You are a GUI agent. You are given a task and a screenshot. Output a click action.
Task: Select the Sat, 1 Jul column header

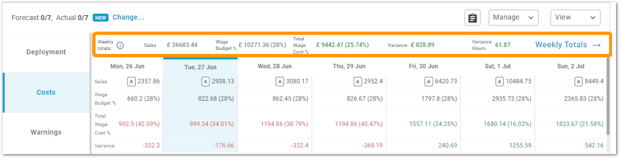497,66
